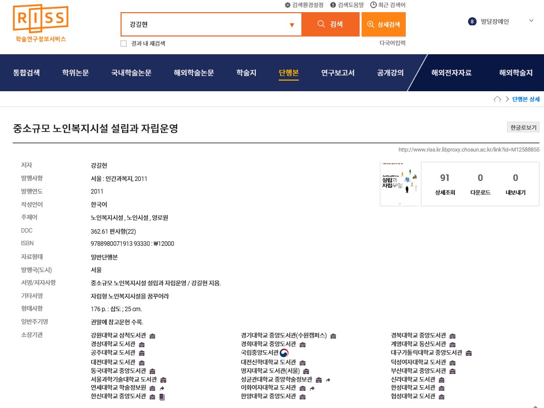Switch to the 국내학술논문 tab
This screenshot has height=408, width=544.
point(131,73)
